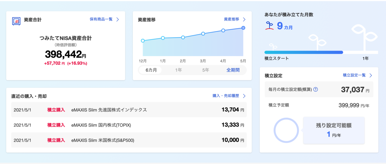
Task: Click the 13,333 円 amount
Action: (233, 125)
